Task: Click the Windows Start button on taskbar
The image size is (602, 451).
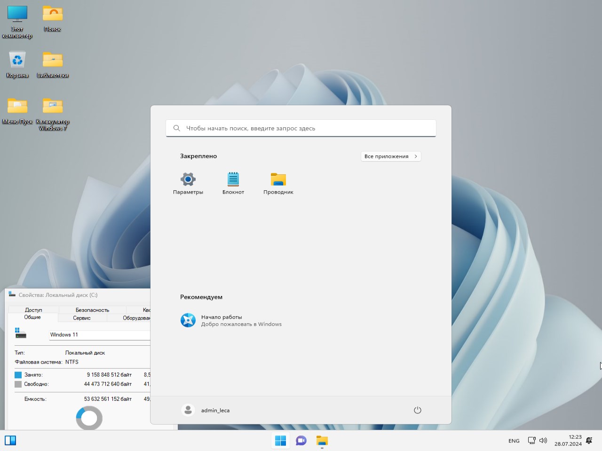Action: (x=281, y=441)
